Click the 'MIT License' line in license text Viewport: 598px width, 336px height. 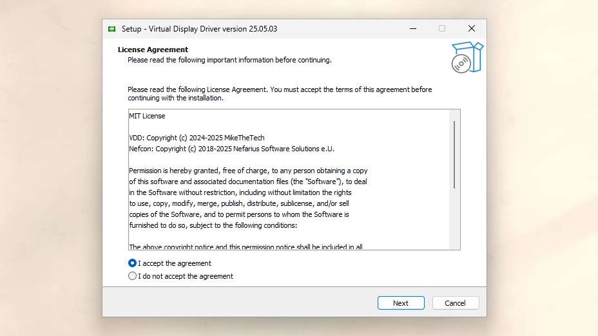point(148,117)
